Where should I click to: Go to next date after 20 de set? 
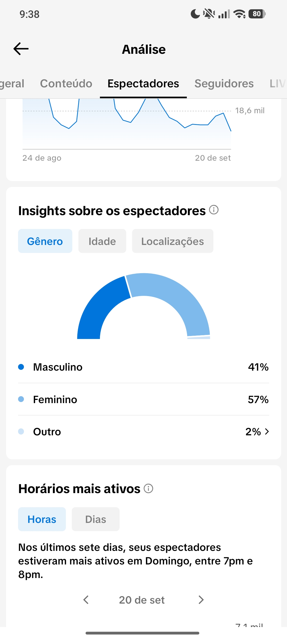click(201, 600)
